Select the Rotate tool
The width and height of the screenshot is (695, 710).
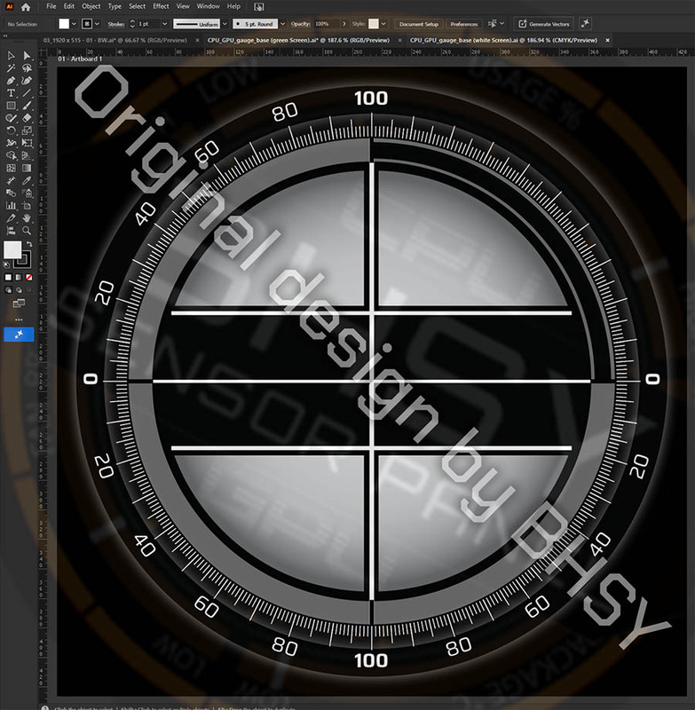tap(11, 130)
